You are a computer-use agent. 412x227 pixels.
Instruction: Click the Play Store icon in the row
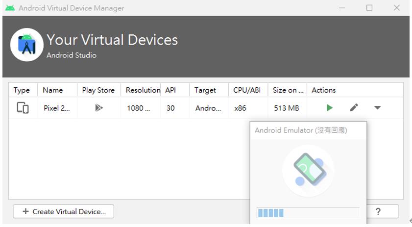point(98,108)
